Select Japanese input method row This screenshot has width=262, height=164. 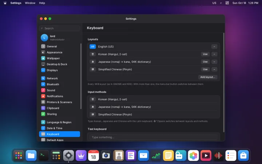[154, 107]
